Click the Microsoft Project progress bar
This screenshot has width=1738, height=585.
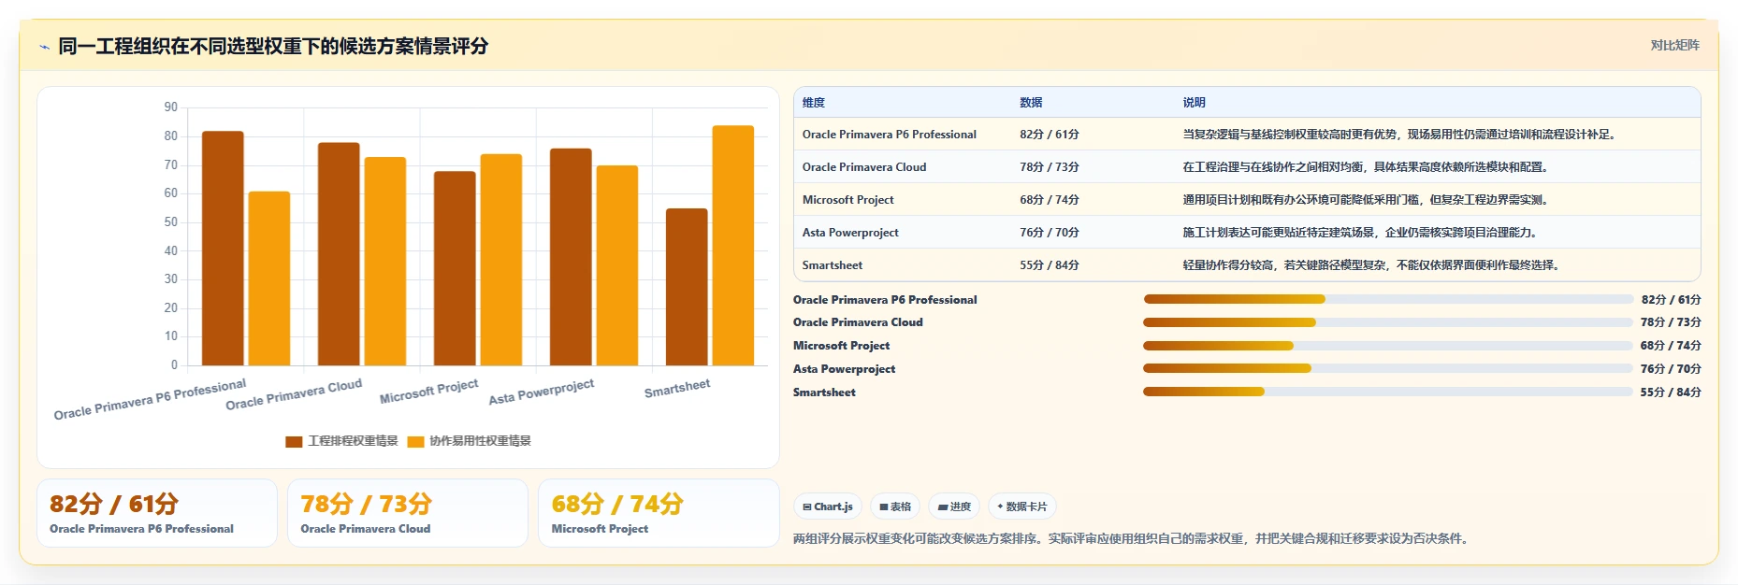1387,346
